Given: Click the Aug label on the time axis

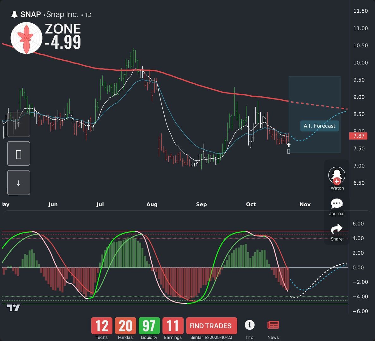Looking at the screenshot, I should tap(152, 204).
